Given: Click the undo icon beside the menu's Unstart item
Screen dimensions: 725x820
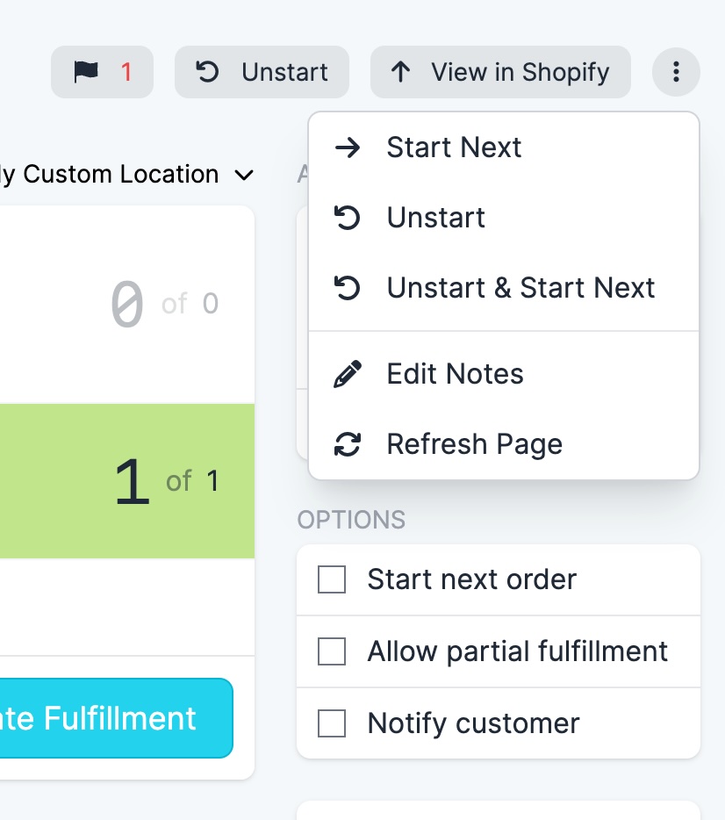Looking at the screenshot, I should (348, 218).
